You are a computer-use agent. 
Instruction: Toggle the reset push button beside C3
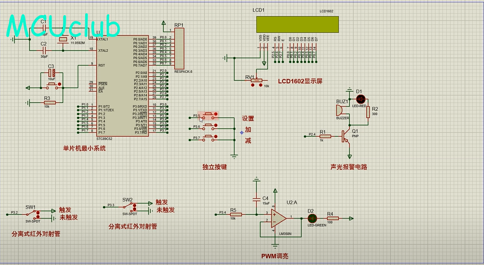pos(52,87)
